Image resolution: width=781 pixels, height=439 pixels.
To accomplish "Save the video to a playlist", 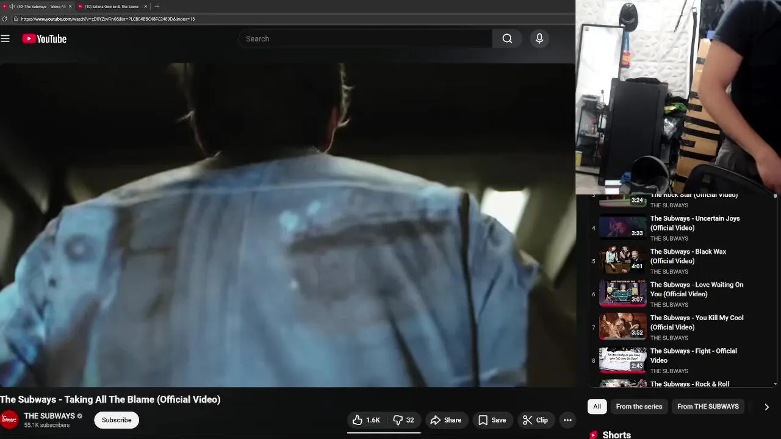I will [492, 420].
